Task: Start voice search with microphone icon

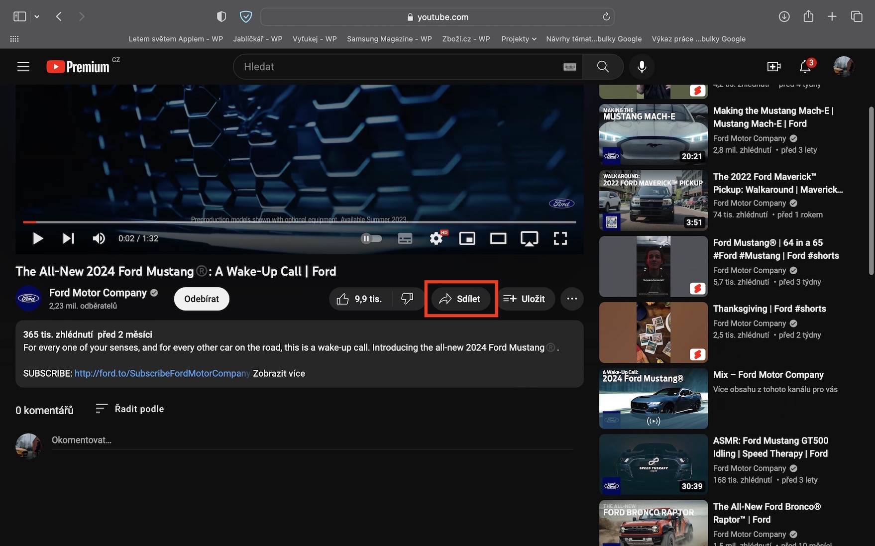Action: tap(642, 67)
